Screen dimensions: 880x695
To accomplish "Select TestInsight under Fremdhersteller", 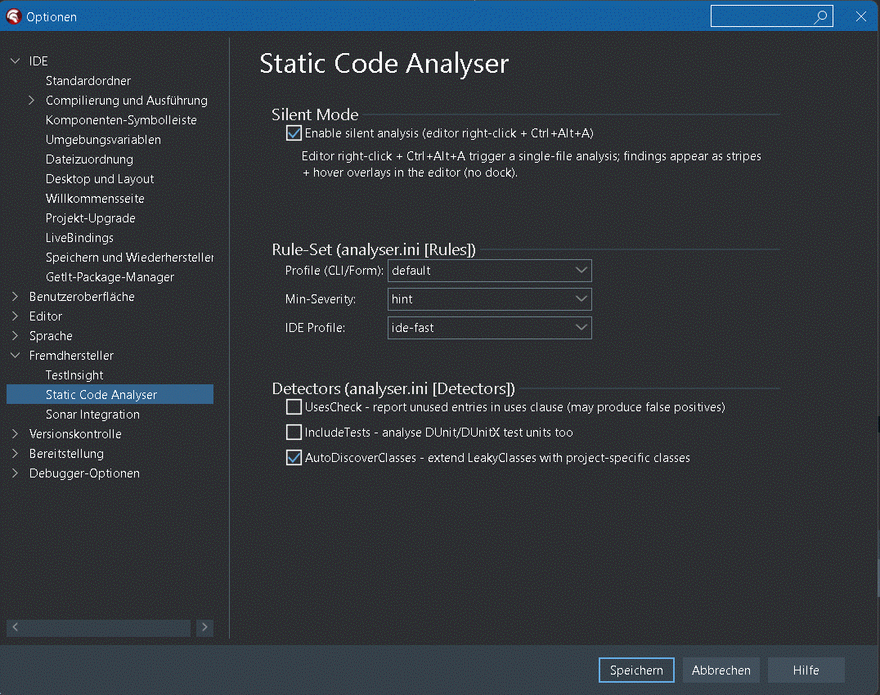I will point(74,374).
